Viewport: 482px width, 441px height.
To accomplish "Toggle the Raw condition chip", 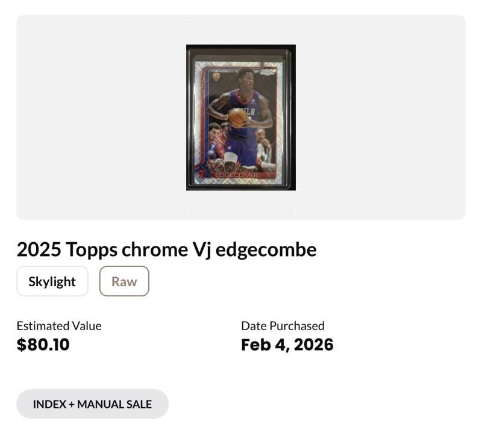I will pos(124,281).
